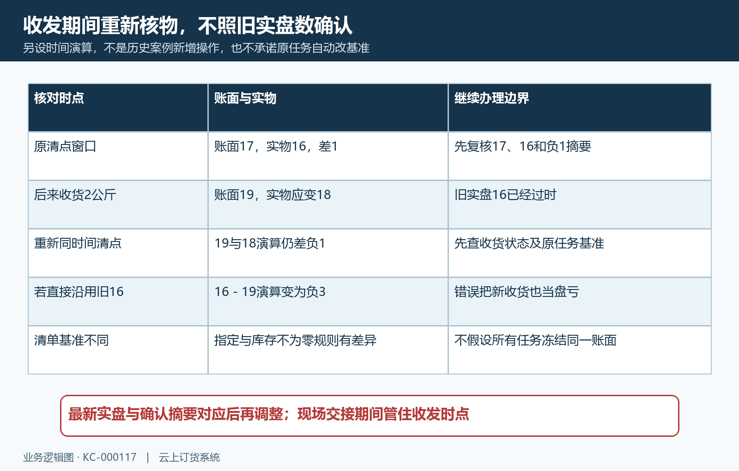Click the cell '账面19，实物应变18'

tap(328, 205)
